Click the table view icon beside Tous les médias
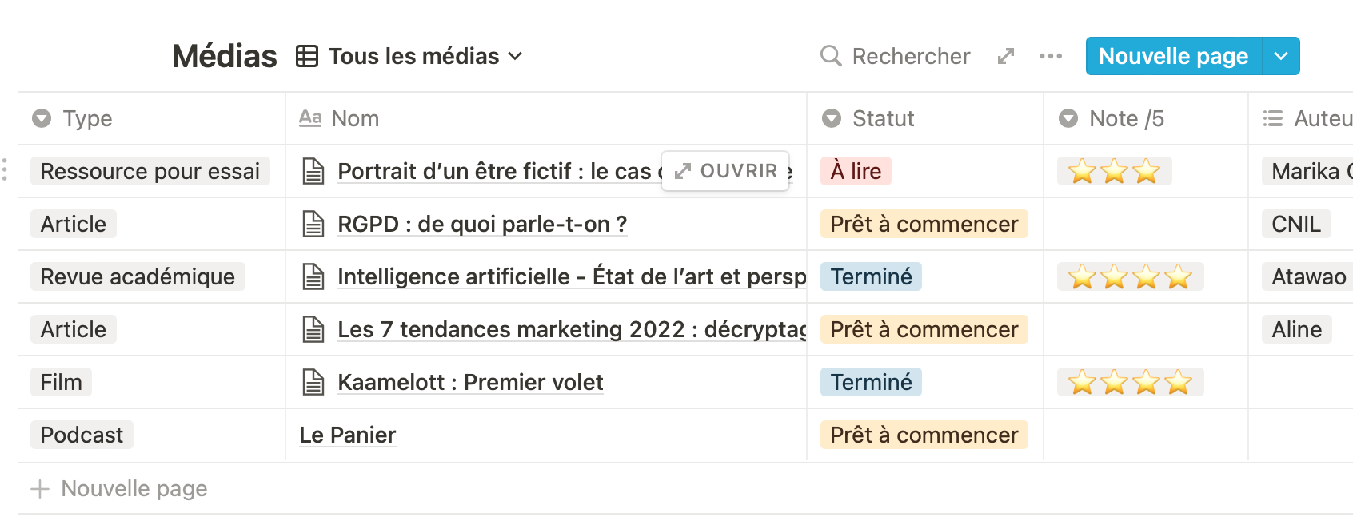The width and height of the screenshot is (1353, 521). 307,56
